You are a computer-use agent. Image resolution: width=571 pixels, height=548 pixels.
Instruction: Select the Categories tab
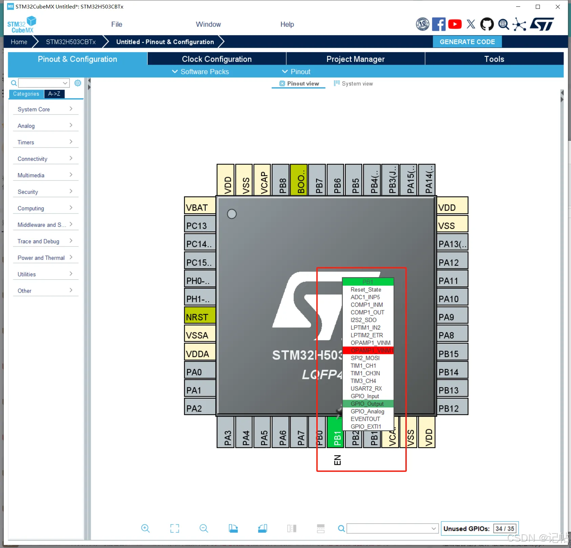coord(26,94)
